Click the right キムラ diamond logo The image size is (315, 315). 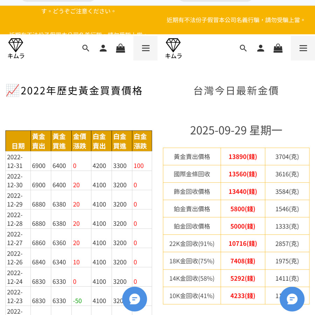pos(173,48)
